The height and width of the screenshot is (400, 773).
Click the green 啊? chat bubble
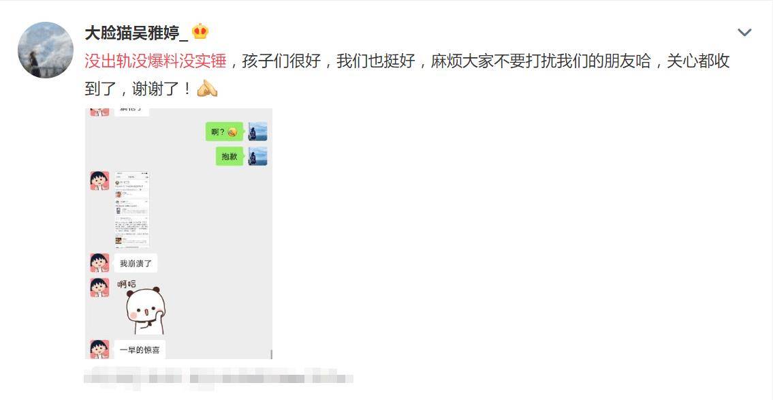tap(224, 132)
